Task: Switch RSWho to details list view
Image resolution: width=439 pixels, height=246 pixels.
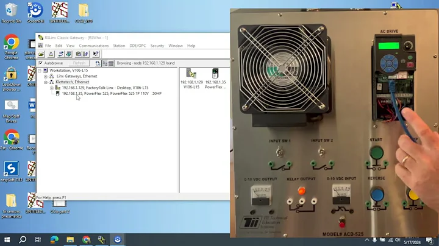Action: pos(111,63)
